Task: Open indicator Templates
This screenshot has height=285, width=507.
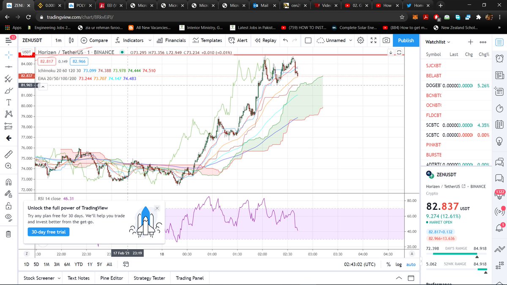Action: (207, 40)
